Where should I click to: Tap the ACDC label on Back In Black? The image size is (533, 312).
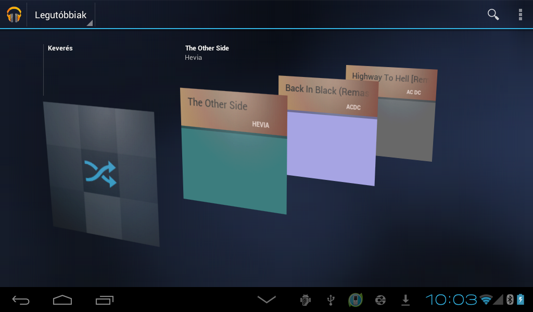[x=353, y=107]
